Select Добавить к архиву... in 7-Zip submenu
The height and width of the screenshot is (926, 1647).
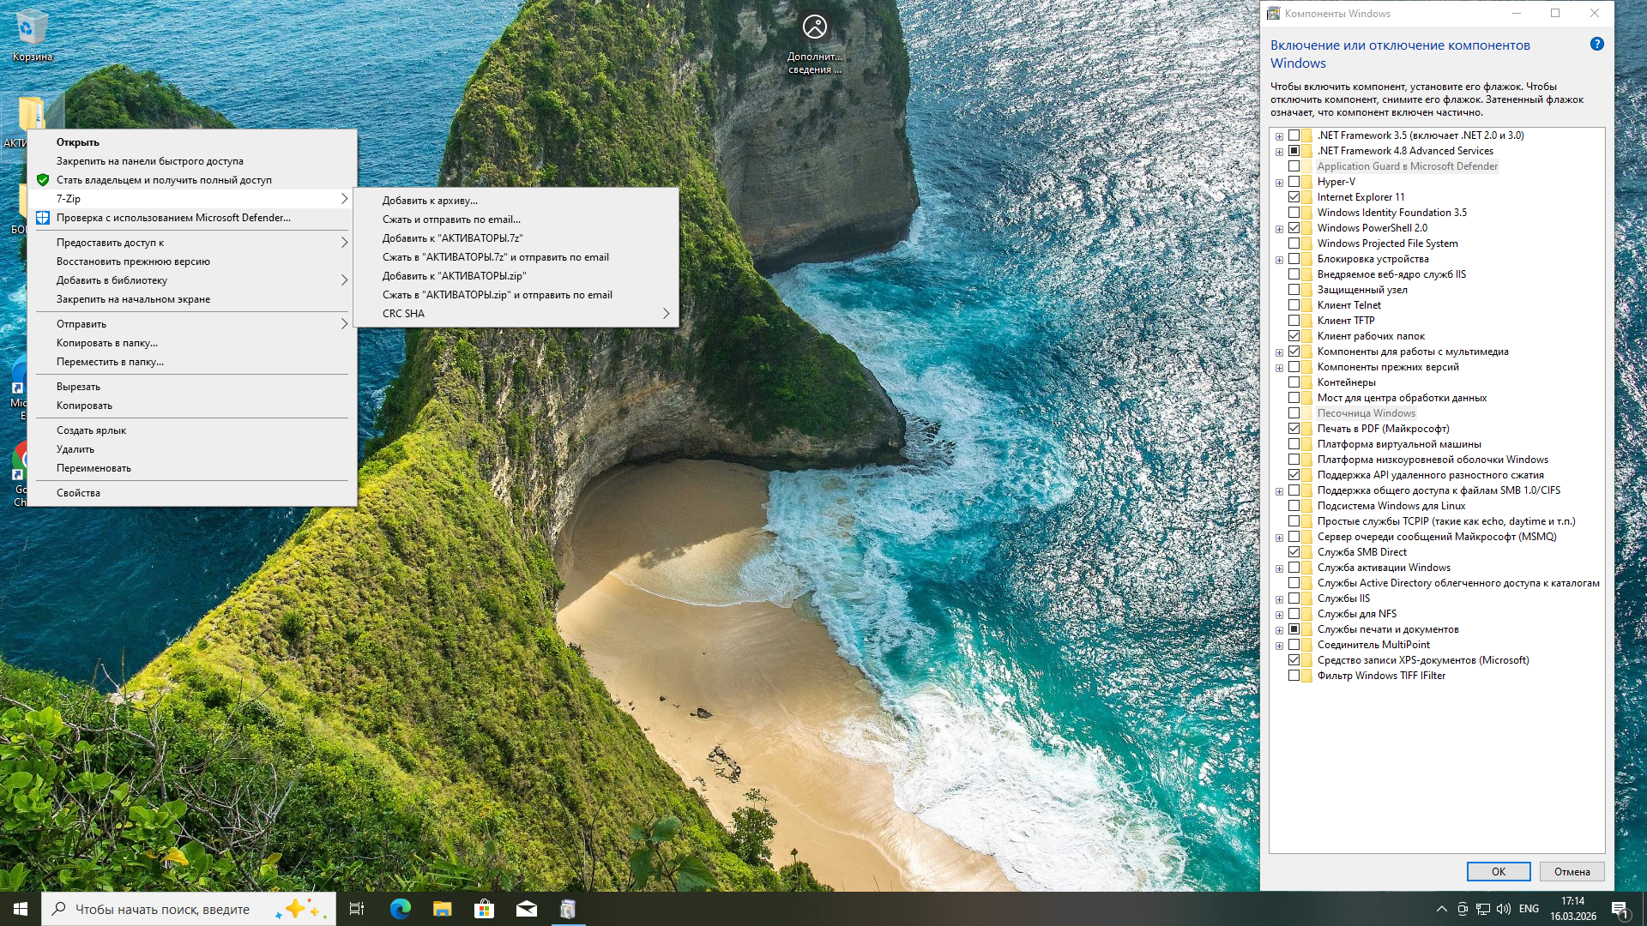[x=430, y=201]
